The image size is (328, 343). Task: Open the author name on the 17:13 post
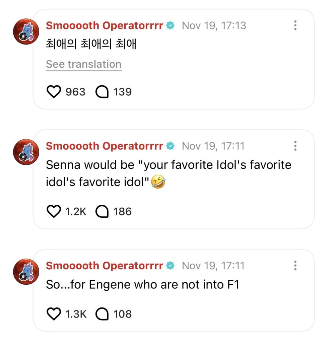tap(104, 25)
